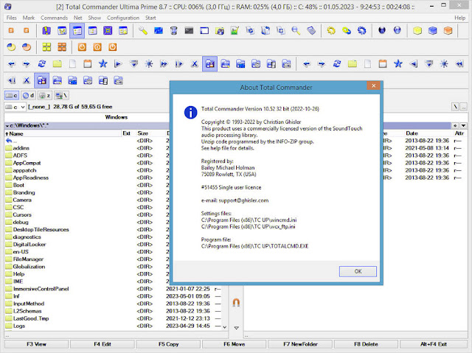Screen dimensions: 472x353
Task: Open the Files menu
Action: tap(12, 18)
